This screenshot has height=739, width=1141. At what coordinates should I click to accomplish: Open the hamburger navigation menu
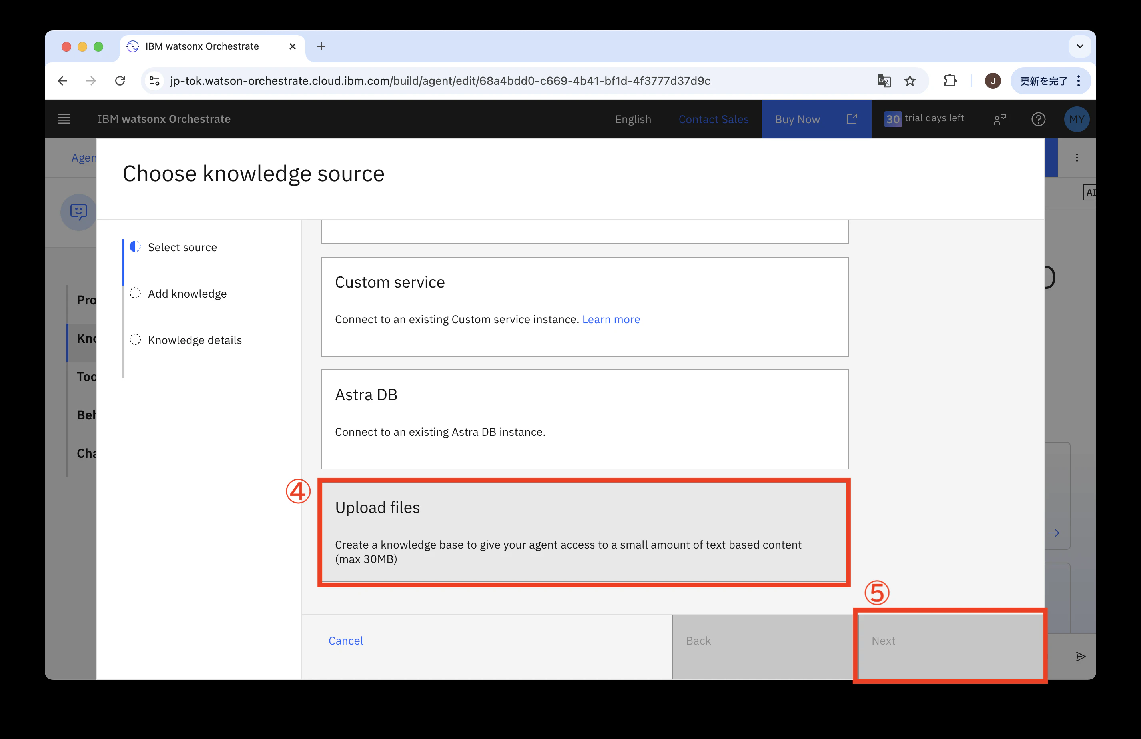pyautogui.click(x=64, y=119)
